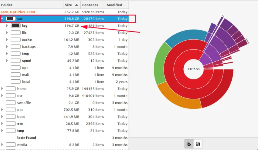Screen dimensions: 258x150
Task: Click the 1 day modified value
Action: (123, 40)
